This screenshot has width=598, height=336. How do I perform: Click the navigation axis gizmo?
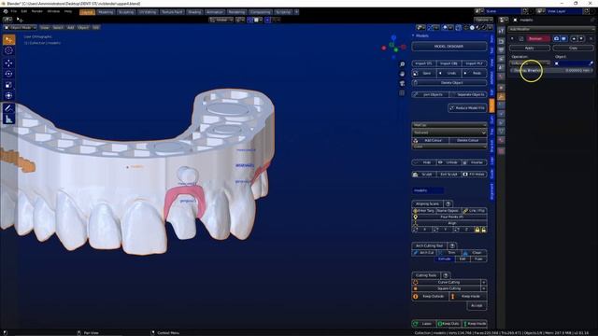393,47
